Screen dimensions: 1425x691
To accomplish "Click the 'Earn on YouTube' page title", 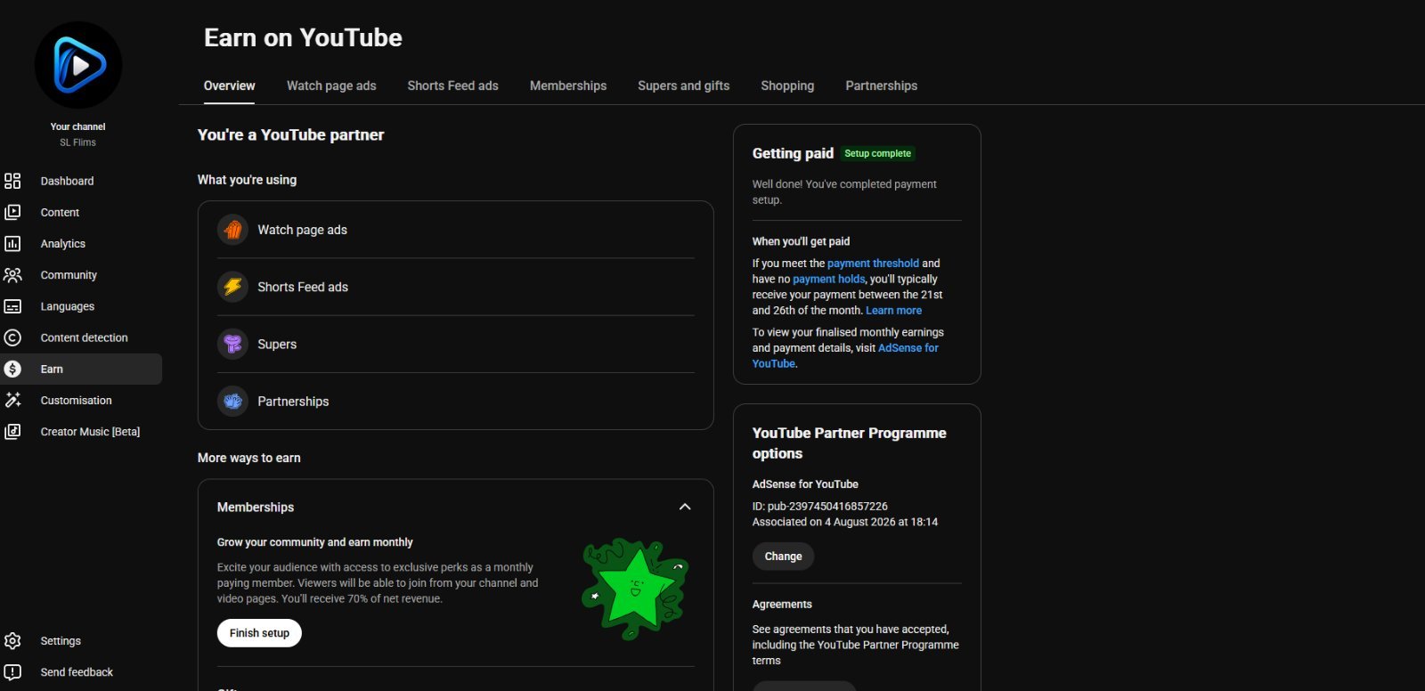I will (303, 37).
